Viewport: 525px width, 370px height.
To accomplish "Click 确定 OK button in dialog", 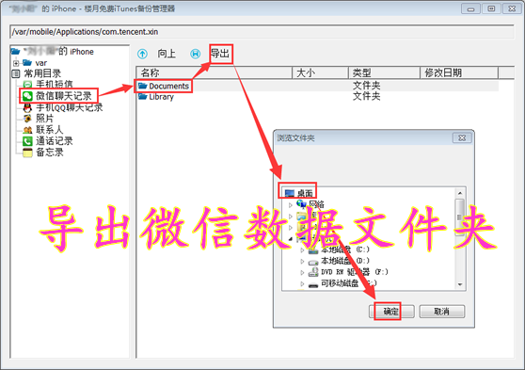I will [x=391, y=312].
